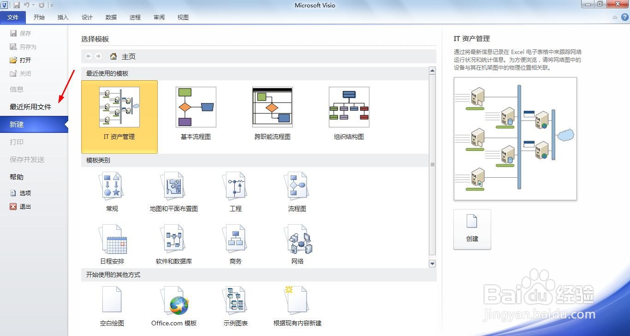Click the IT 资产管理 preview image
Viewport: 630px width, 336px height.
(x=515, y=138)
